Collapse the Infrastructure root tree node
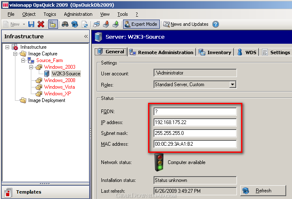 (7, 47)
